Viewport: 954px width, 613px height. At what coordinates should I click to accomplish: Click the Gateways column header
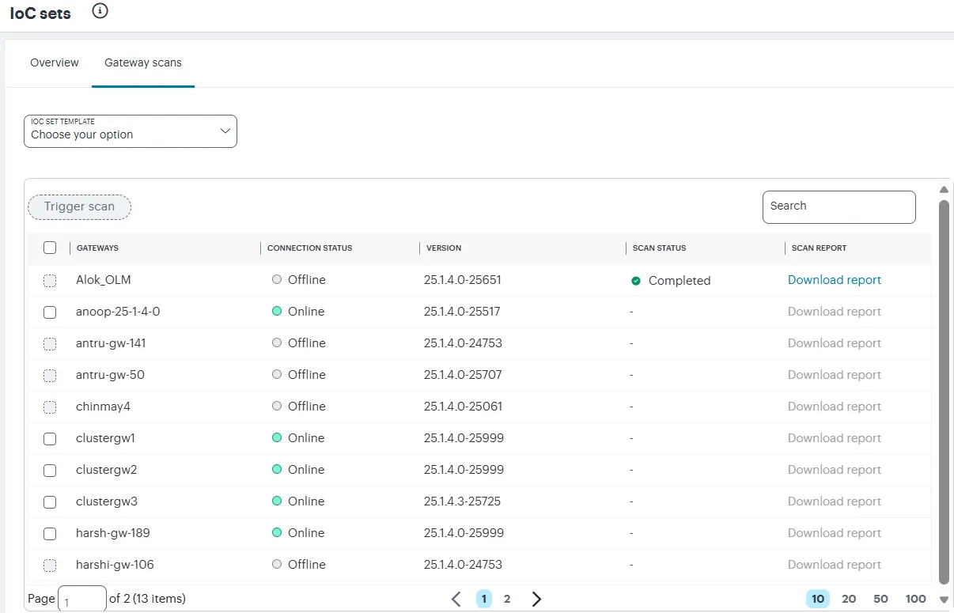point(97,248)
